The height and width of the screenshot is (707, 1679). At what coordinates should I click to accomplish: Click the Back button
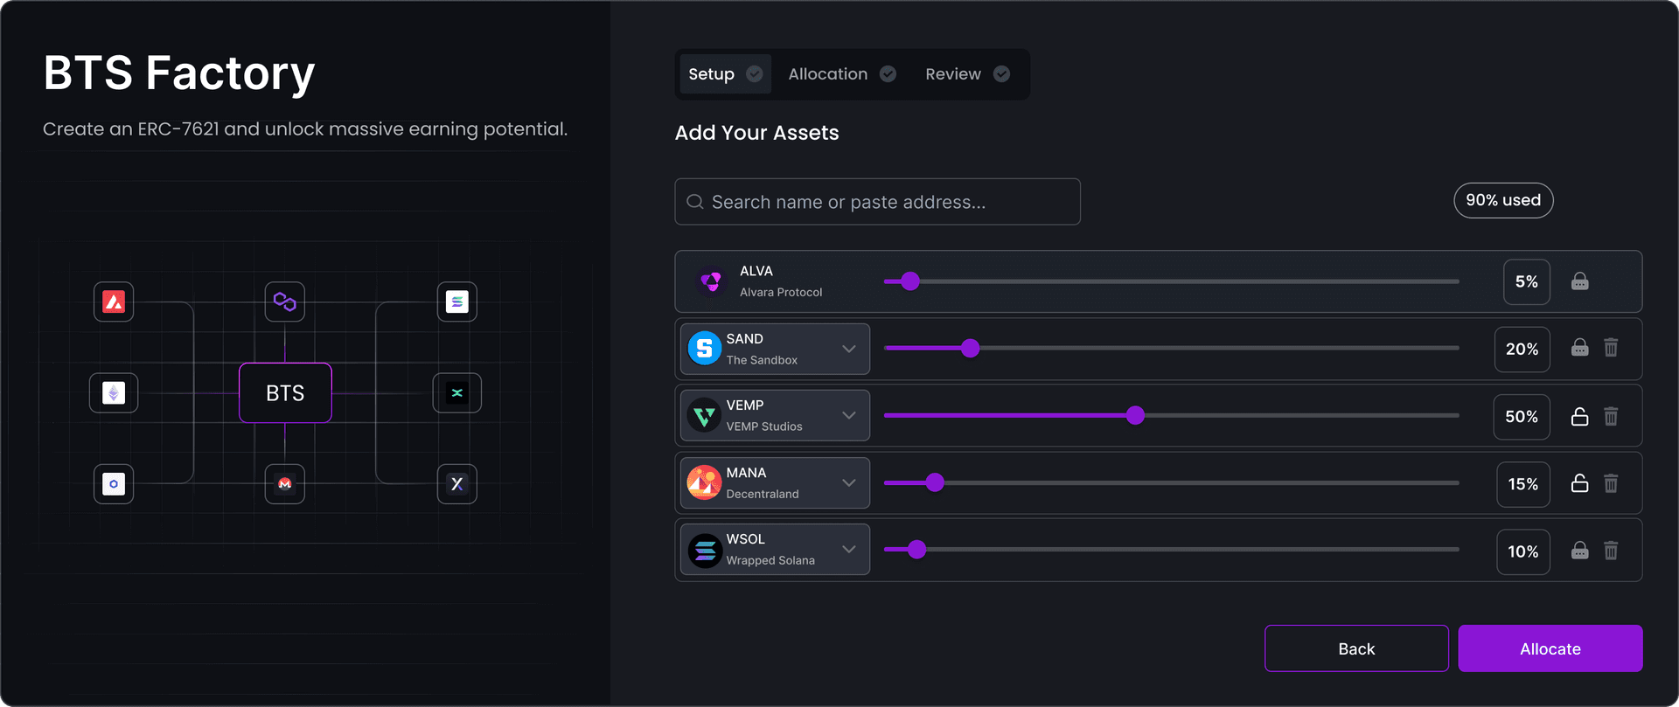coord(1356,648)
